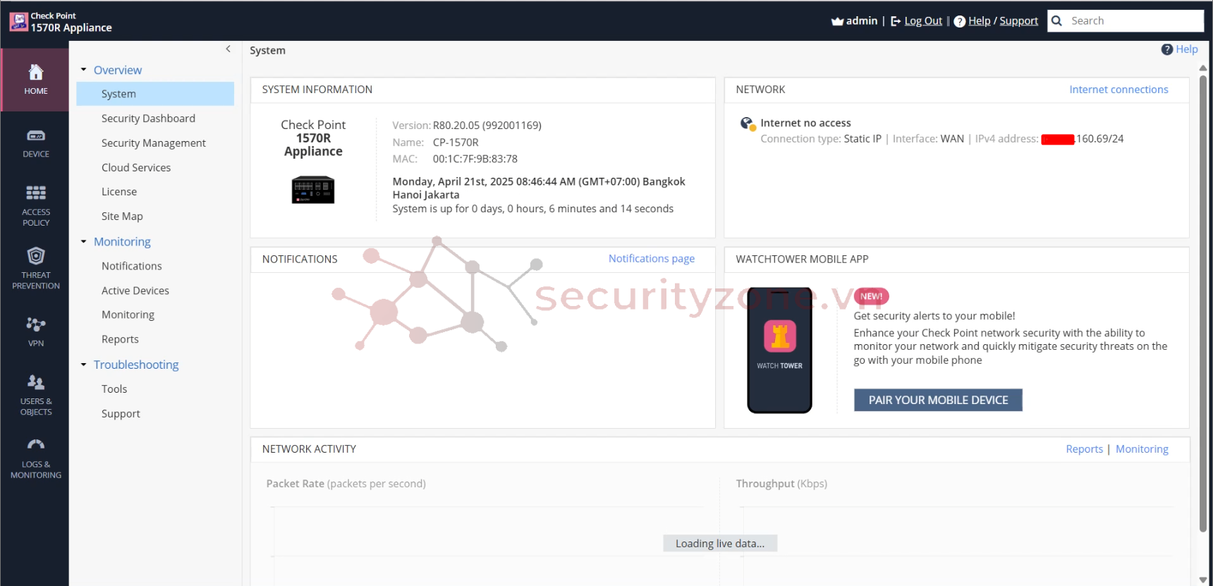The height and width of the screenshot is (586, 1213).
Task: Open the ACCESS POLICY section icon
Action: pyautogui.click(x=36, y=193)
